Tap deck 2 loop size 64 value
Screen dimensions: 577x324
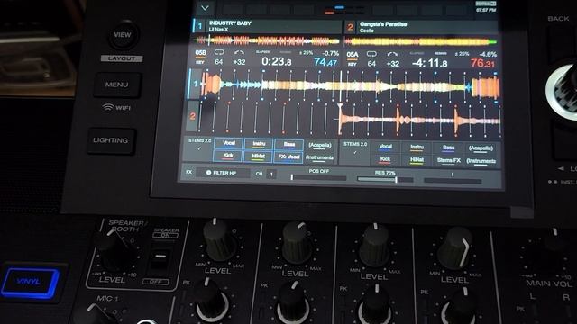pos(371,64)
